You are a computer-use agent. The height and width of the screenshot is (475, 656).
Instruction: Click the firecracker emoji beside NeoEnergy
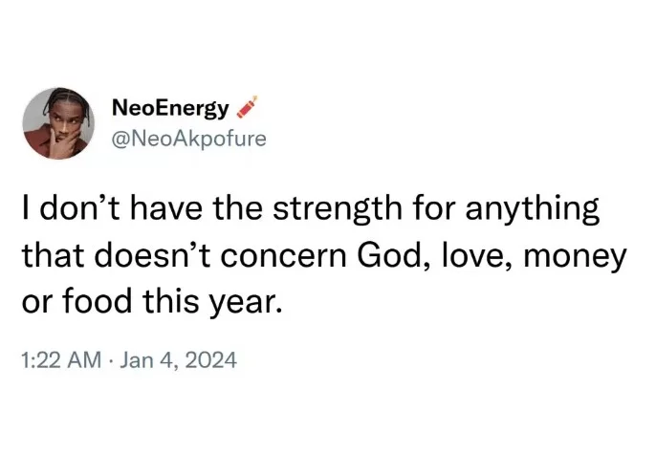(x=248, y=107)
